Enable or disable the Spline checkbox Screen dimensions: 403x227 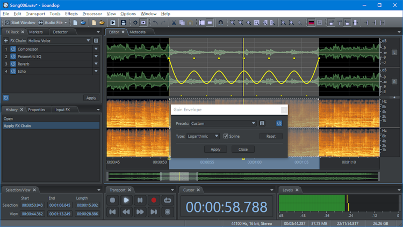pos(226,136)
